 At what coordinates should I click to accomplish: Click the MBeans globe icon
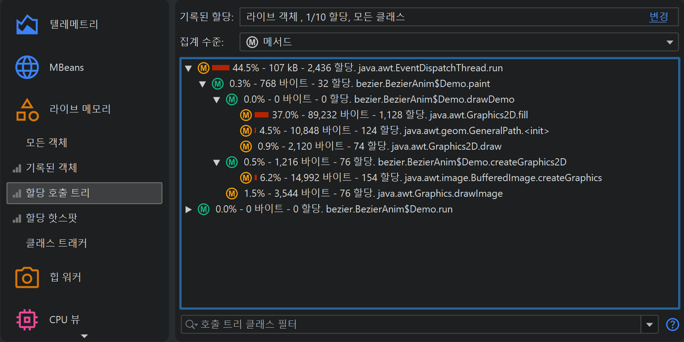coord(27,68)
